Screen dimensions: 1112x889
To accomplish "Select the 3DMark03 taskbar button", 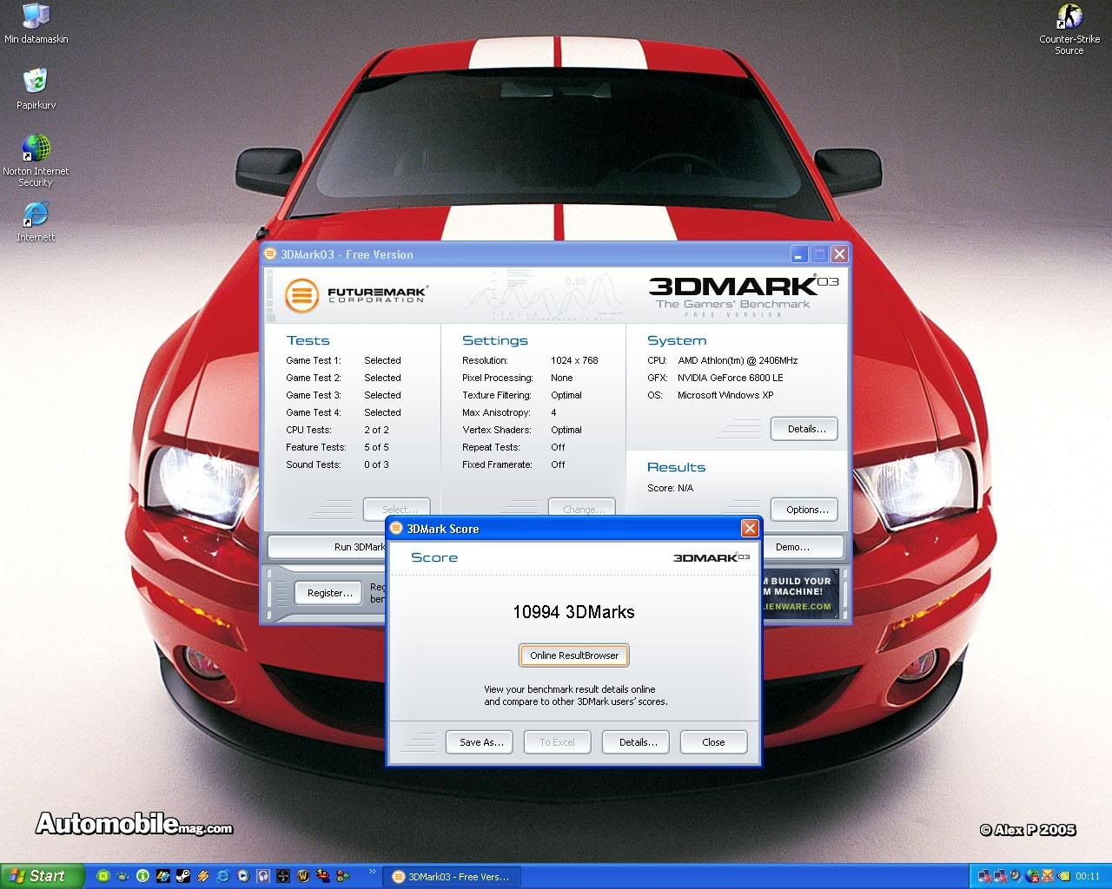I will 452,877.
